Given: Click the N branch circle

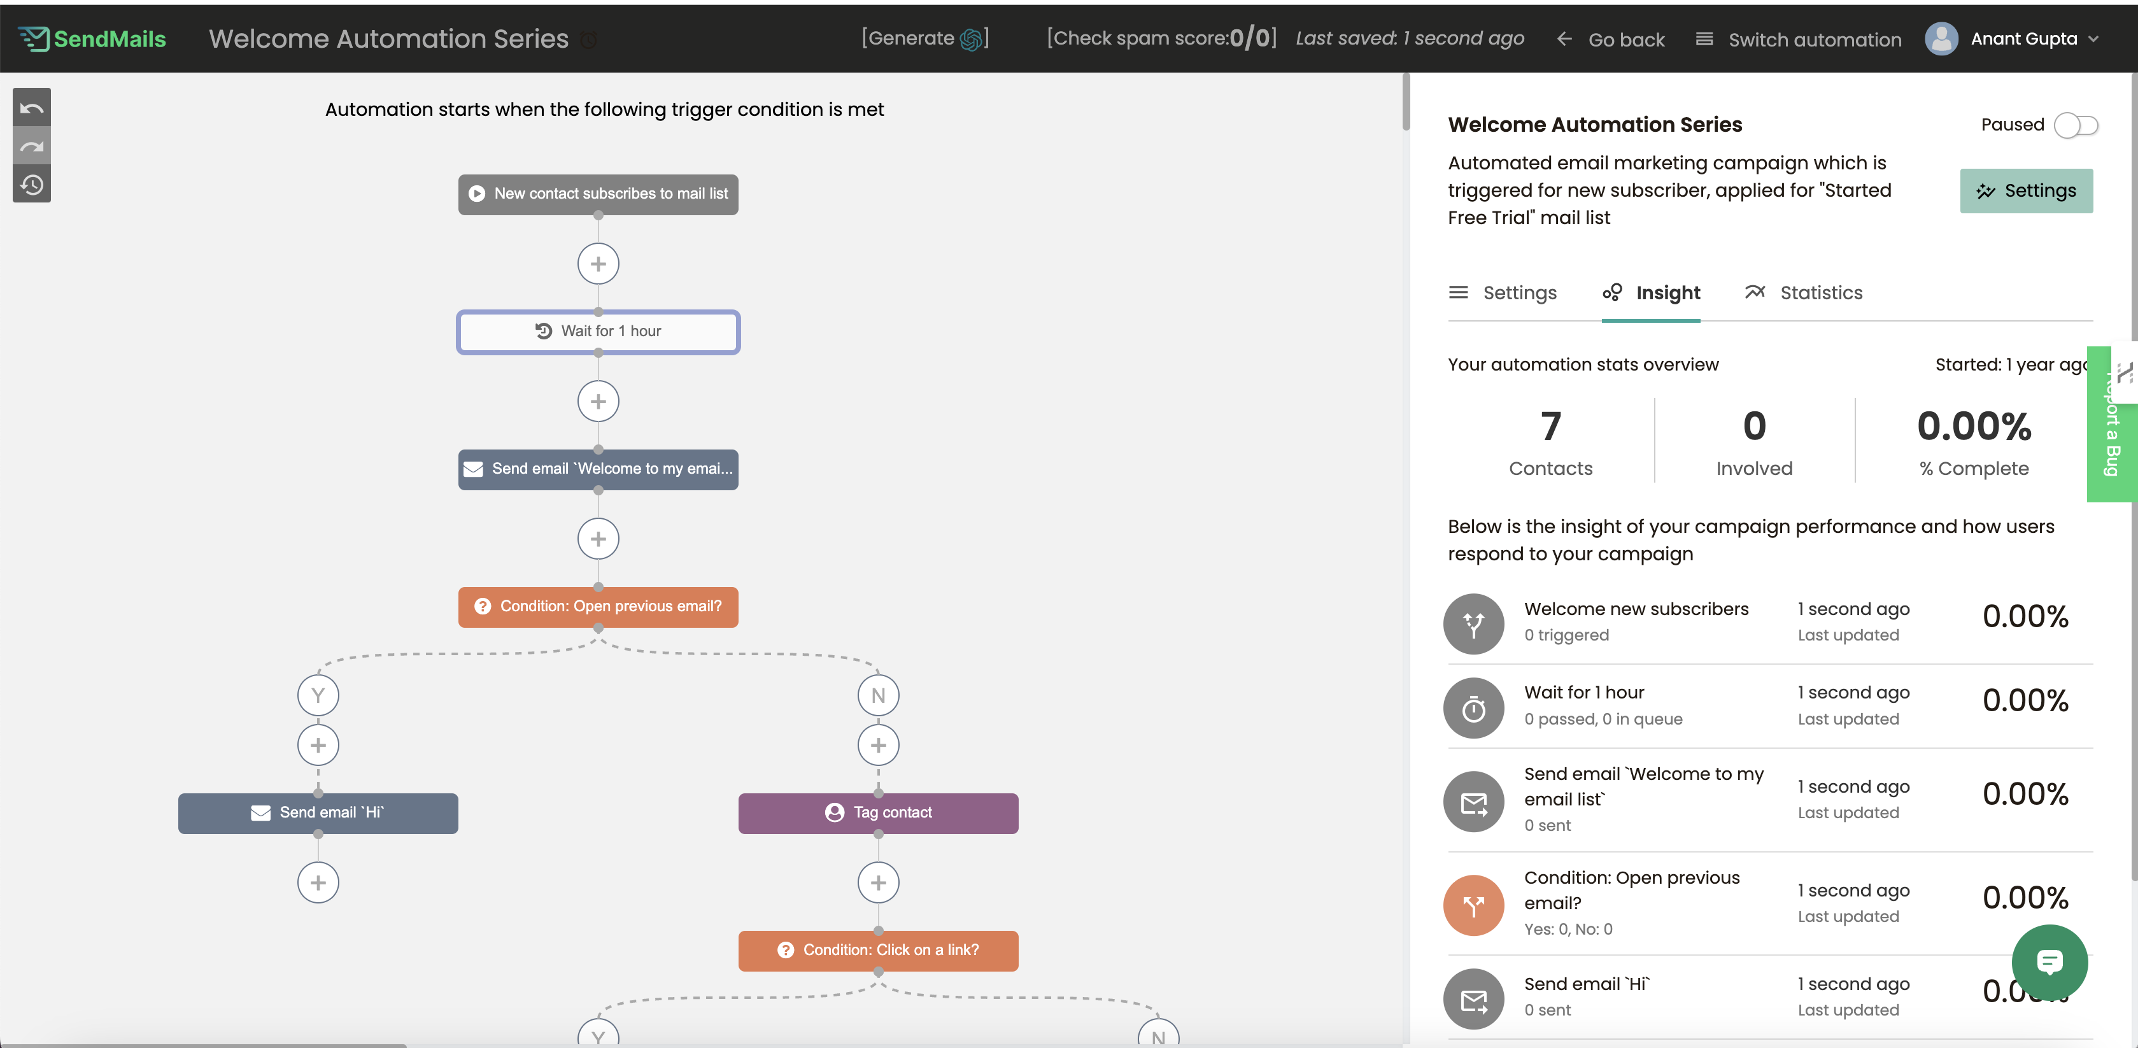Looking at the screenshot, I should (x=878, y=695).
